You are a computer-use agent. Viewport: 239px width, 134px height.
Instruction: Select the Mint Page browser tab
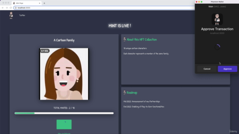coord(26,3)
